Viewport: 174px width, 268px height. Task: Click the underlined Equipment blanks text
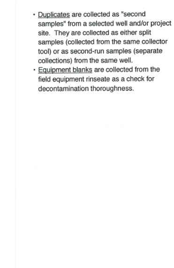(65, 70)
